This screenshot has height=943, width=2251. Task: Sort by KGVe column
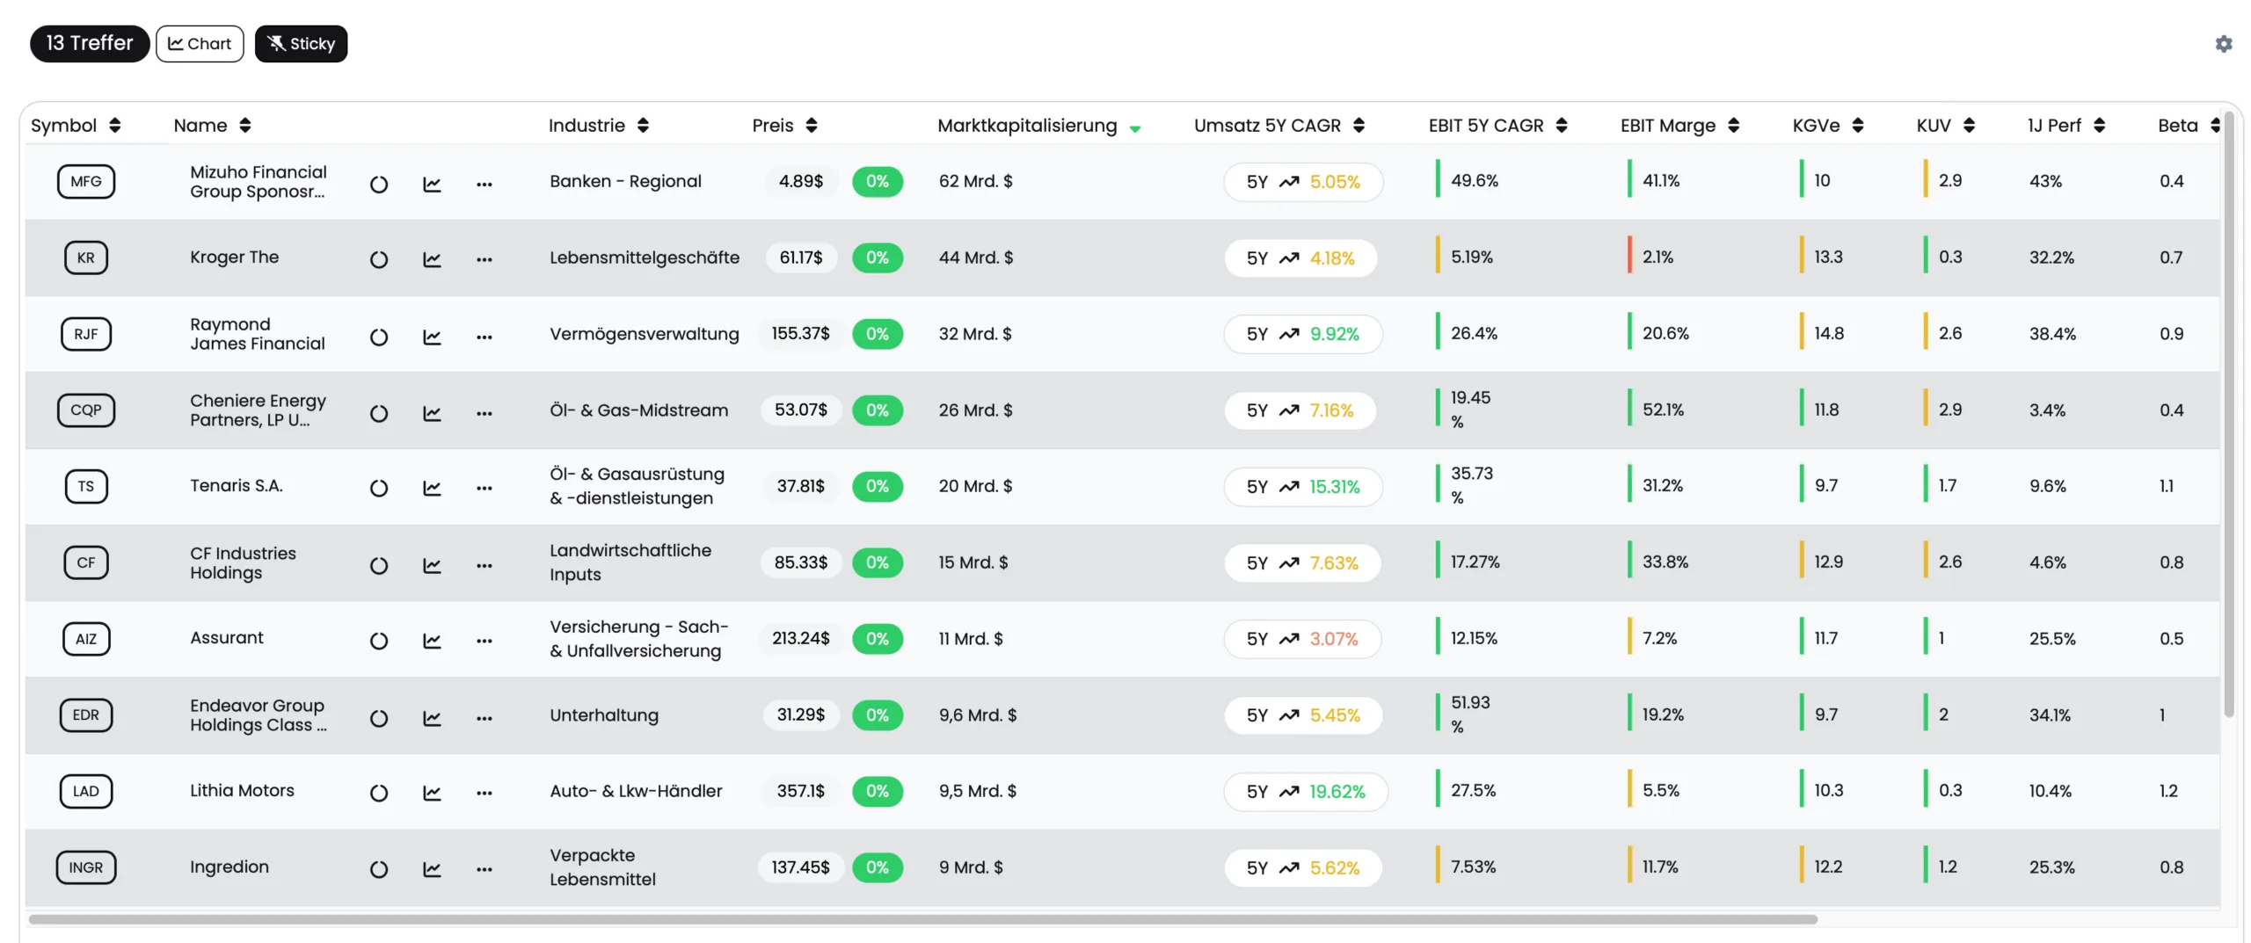(x=1827, y=125)
